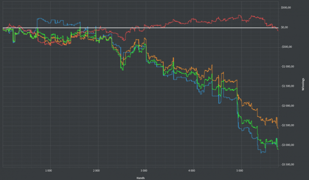Click the -$2 500,00 winnings label
This screenshot has width=309, height=180.
coord(287,125)
